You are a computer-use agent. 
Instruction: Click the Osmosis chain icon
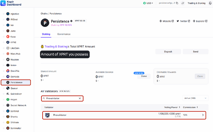coord(8,77)
